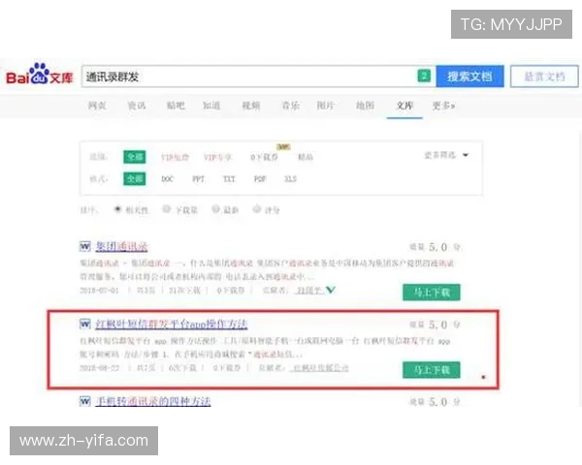Switch to the 知道 tab

coord(211,106)
